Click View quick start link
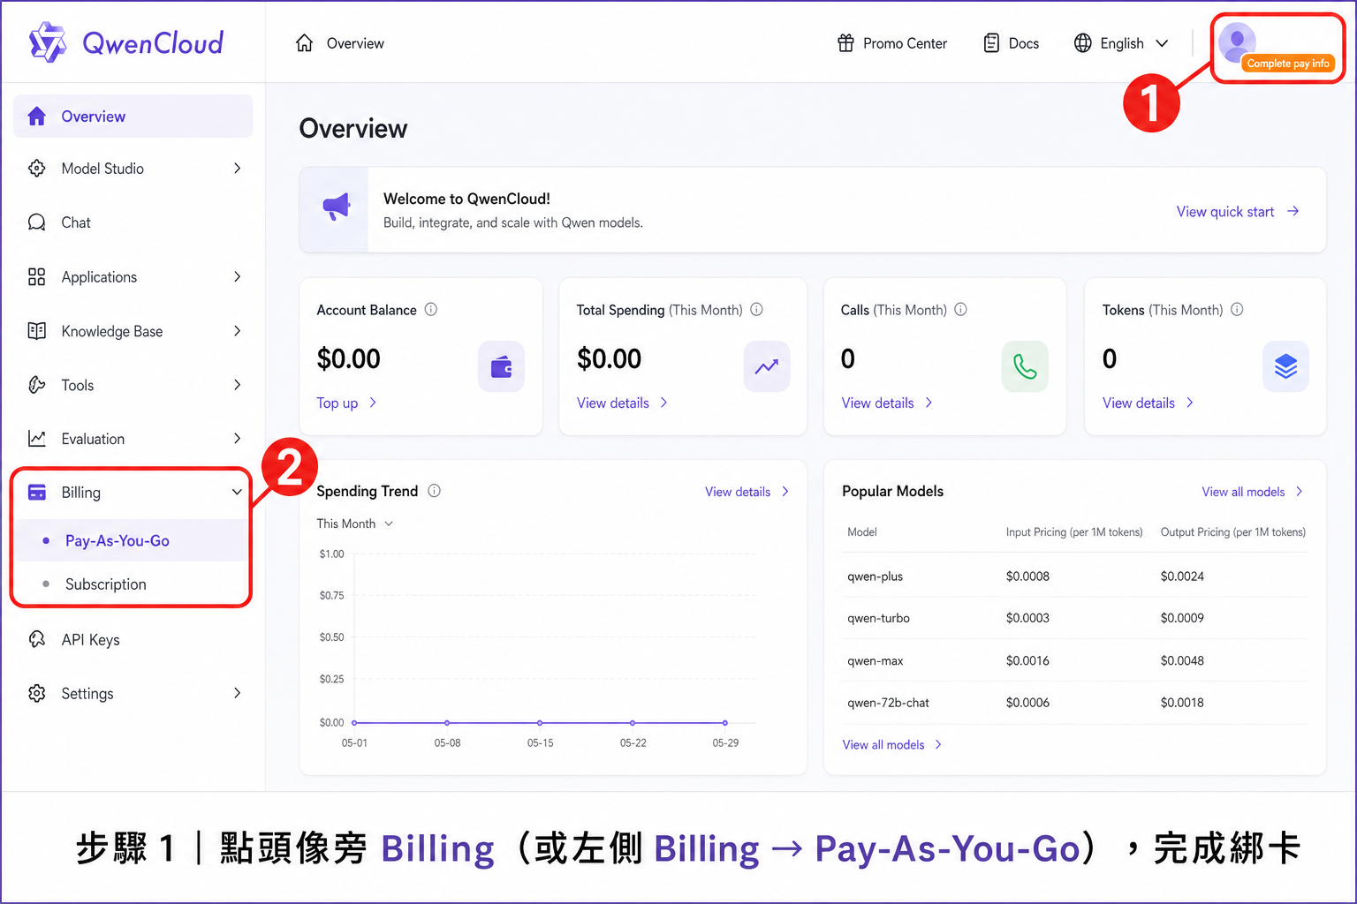 click(1238, 212)
